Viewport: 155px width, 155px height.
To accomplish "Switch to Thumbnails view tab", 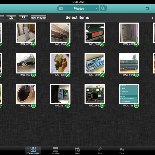I will tap(33, 150).
